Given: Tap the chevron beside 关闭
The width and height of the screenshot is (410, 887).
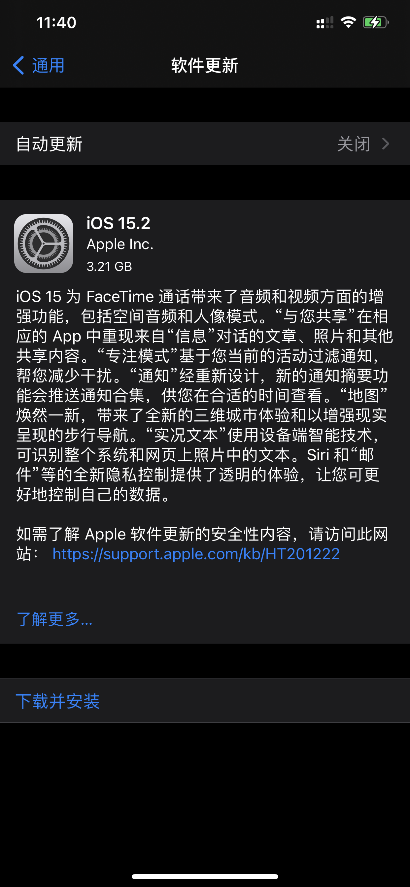Looking at the screenshot, I should tap(386, 144).
